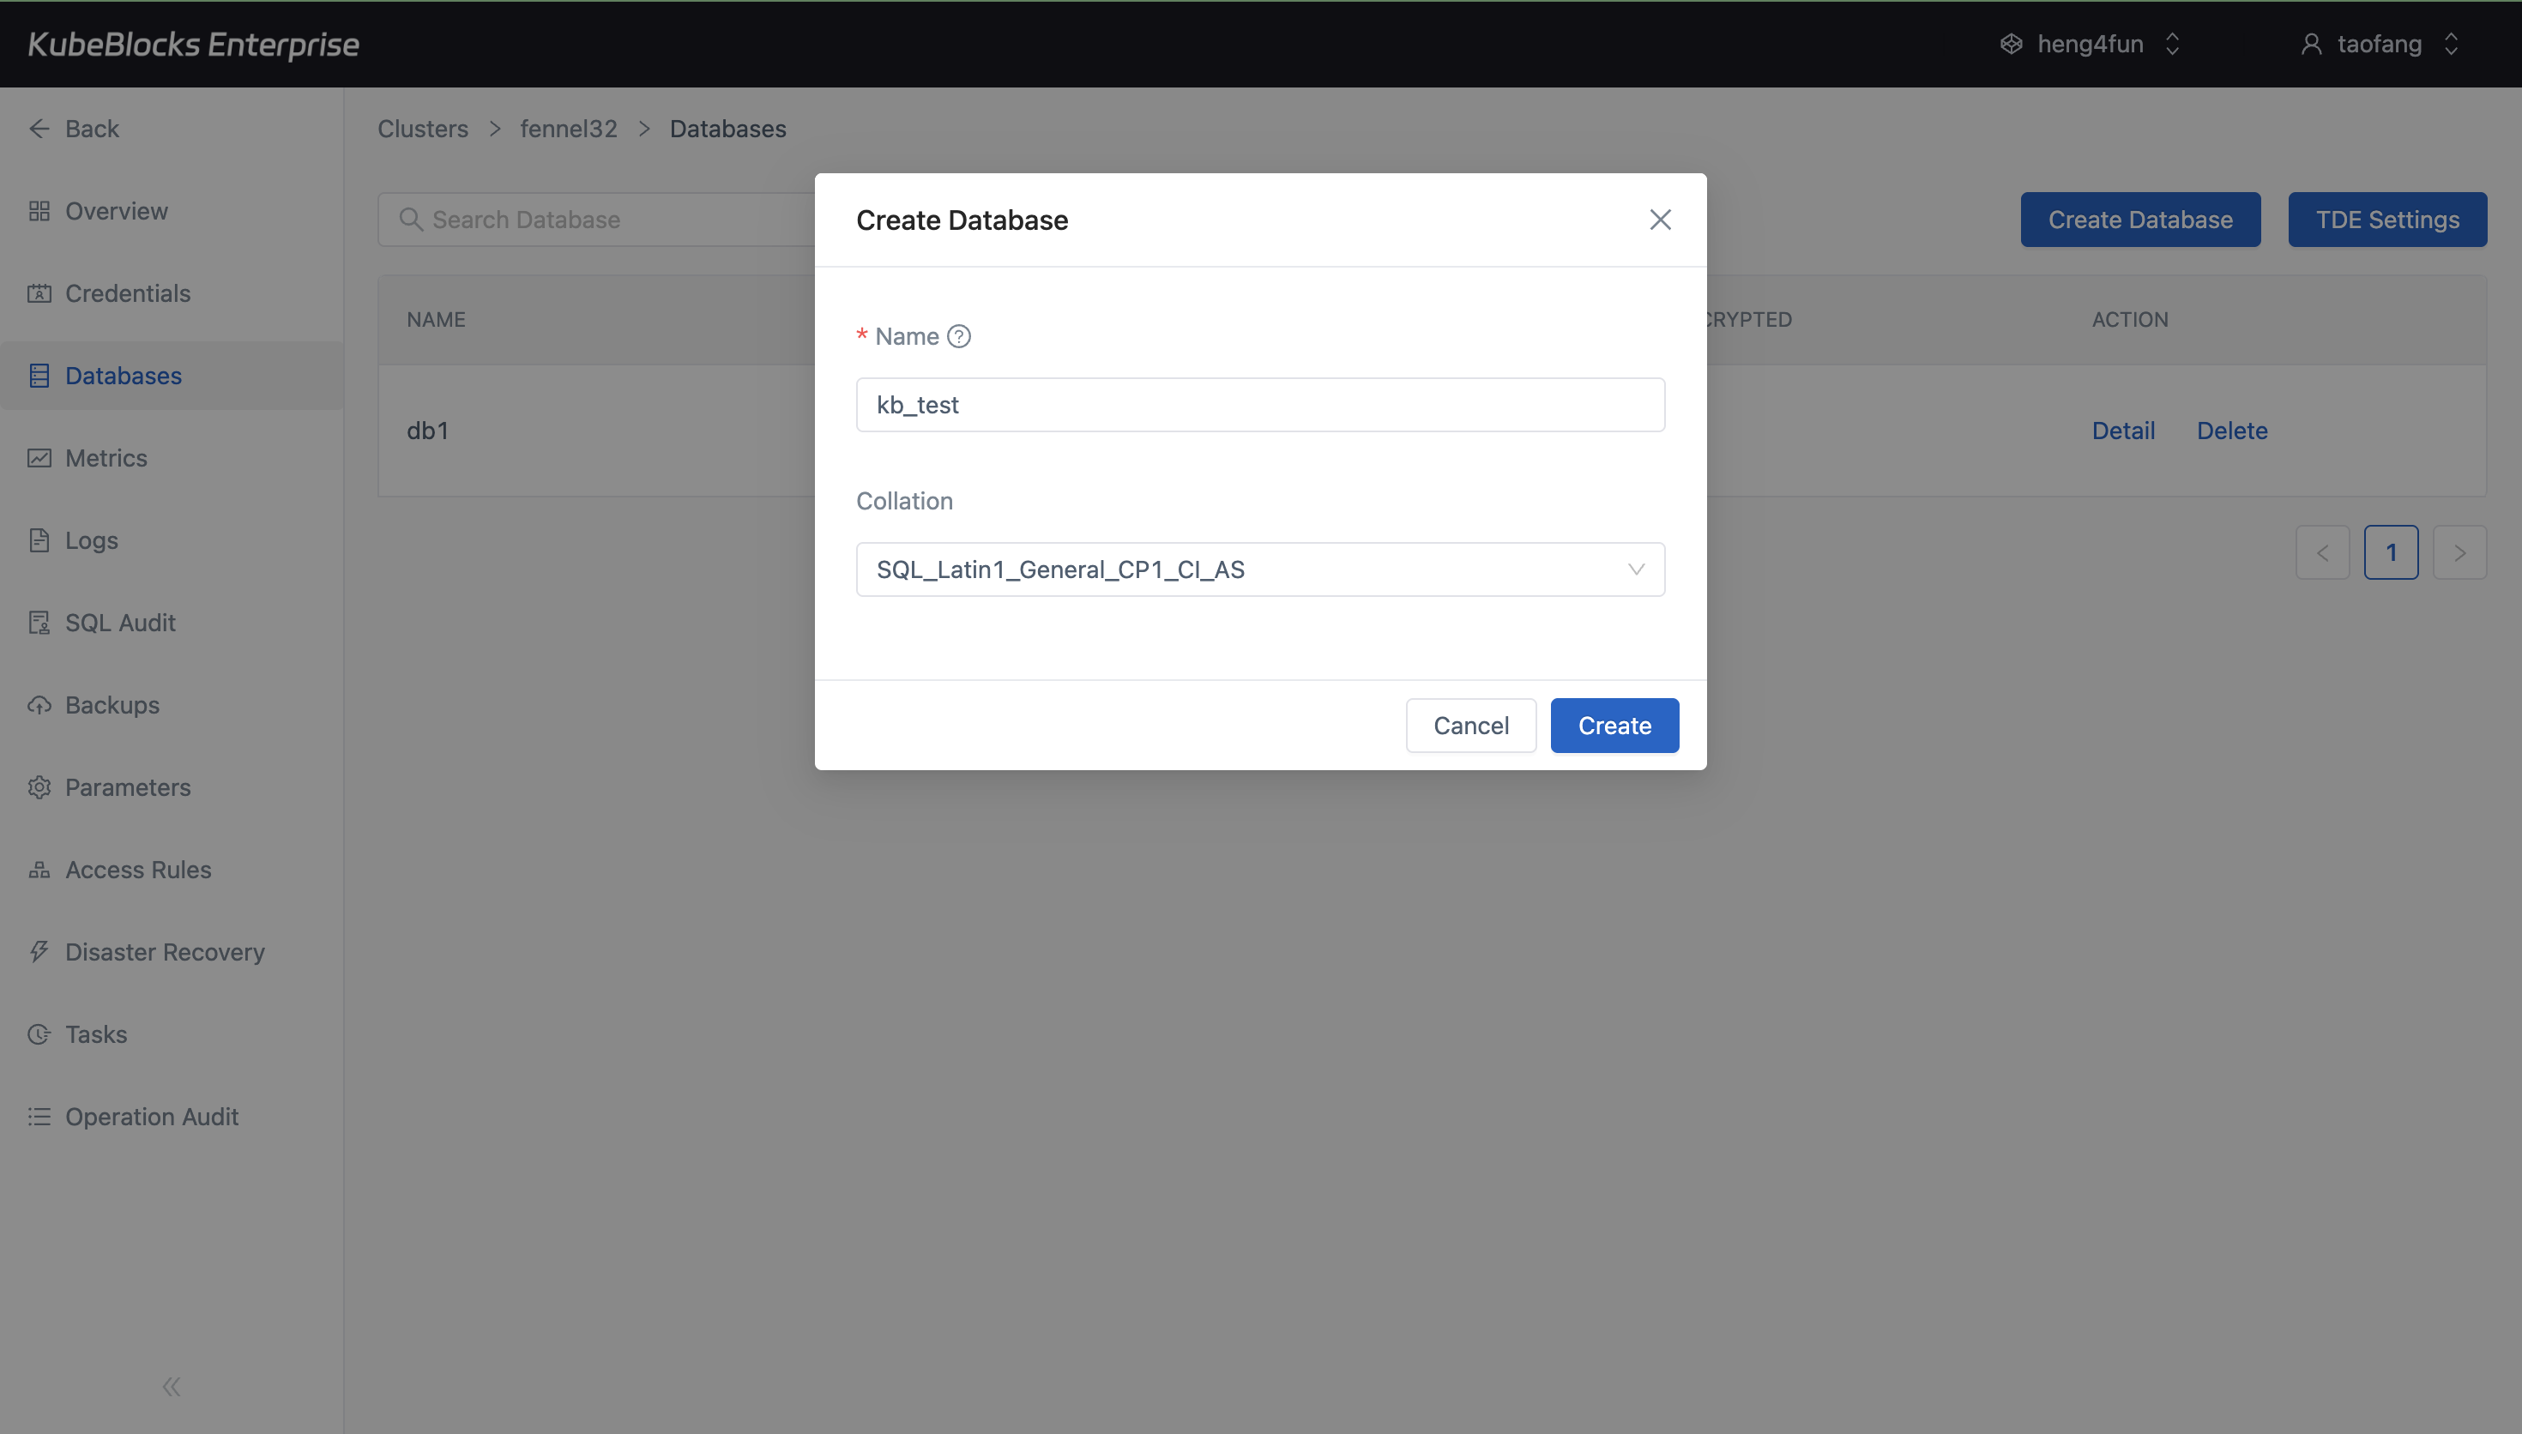
Task: Click the database Name input field
Action: click(1259, 405)
